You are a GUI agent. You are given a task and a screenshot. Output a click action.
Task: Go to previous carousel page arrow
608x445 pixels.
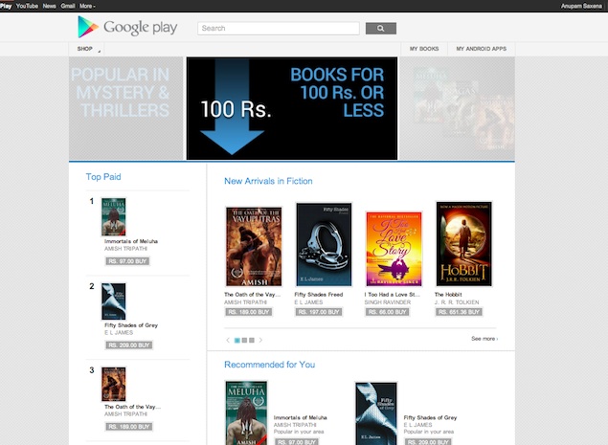[228, 340]
